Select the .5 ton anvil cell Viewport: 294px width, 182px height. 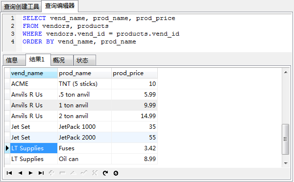point(84,95)
